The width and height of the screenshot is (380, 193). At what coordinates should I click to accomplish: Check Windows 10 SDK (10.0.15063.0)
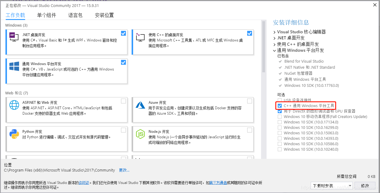coord(280,133)
